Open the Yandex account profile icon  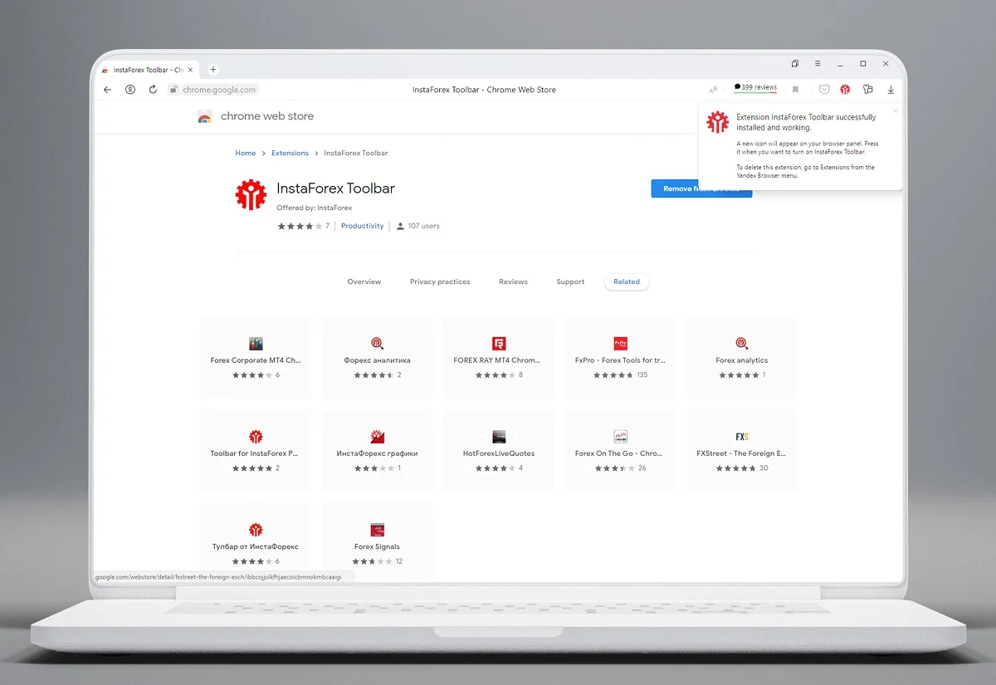point(130,90)
